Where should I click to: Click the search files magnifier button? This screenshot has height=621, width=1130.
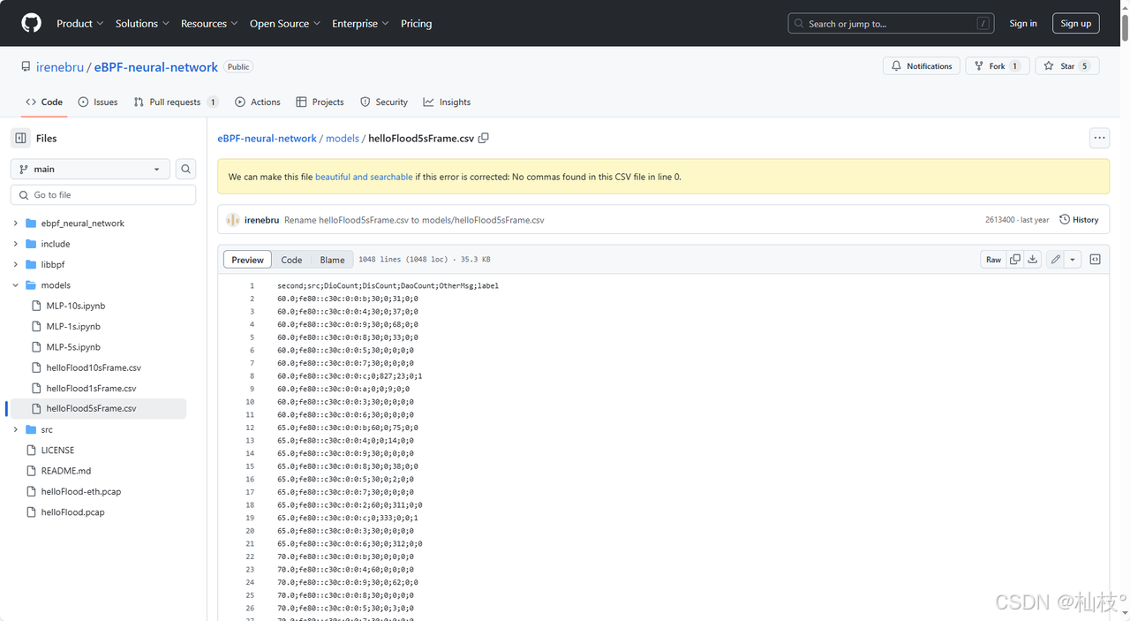click(185, 169)
